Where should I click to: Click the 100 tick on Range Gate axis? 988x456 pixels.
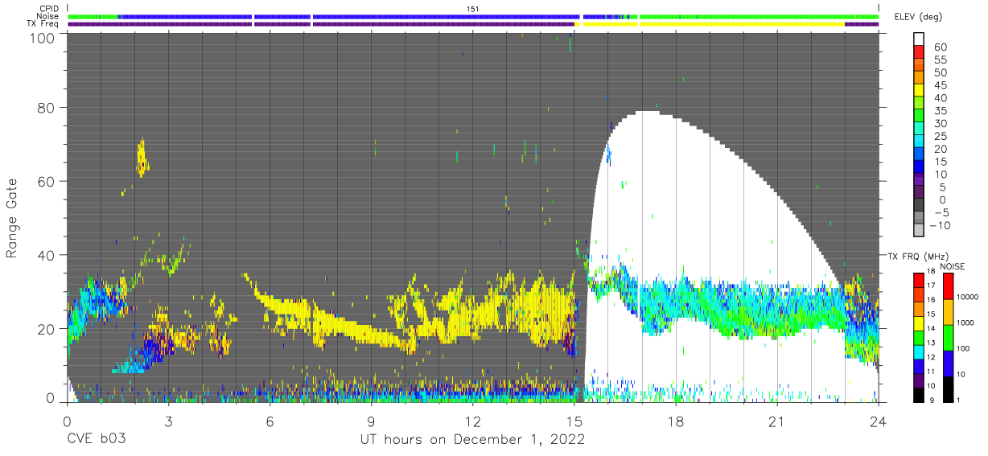point(42,38)
